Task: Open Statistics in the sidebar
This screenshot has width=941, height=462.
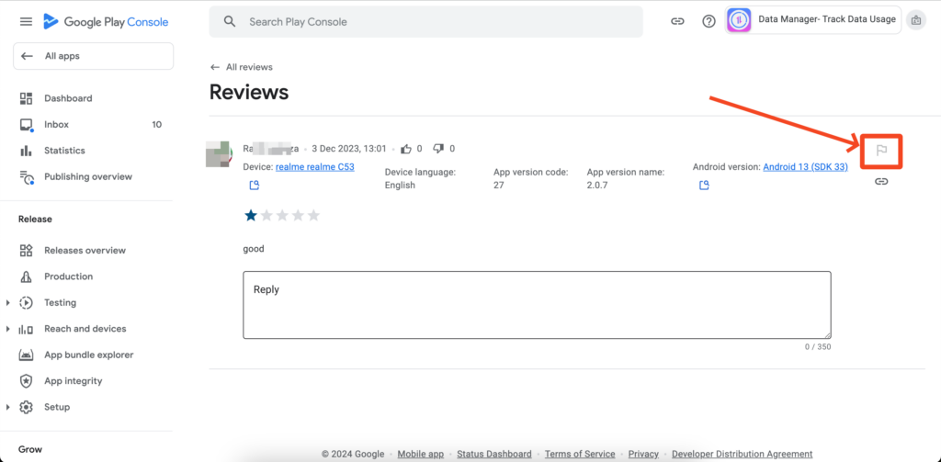Action: (64, 151)
